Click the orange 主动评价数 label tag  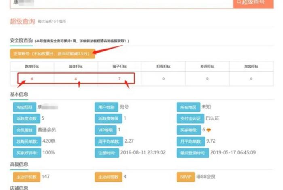click(x=27, y=177)
